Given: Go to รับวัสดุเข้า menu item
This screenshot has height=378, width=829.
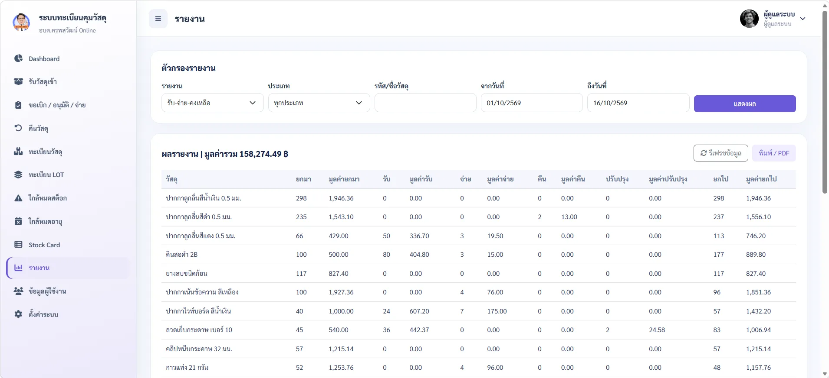Looking at the screenshot, I should click(x=68, y=81).
